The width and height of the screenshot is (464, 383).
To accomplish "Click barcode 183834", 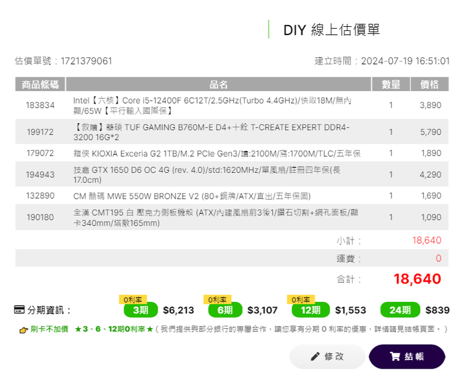I will [40, 105].
